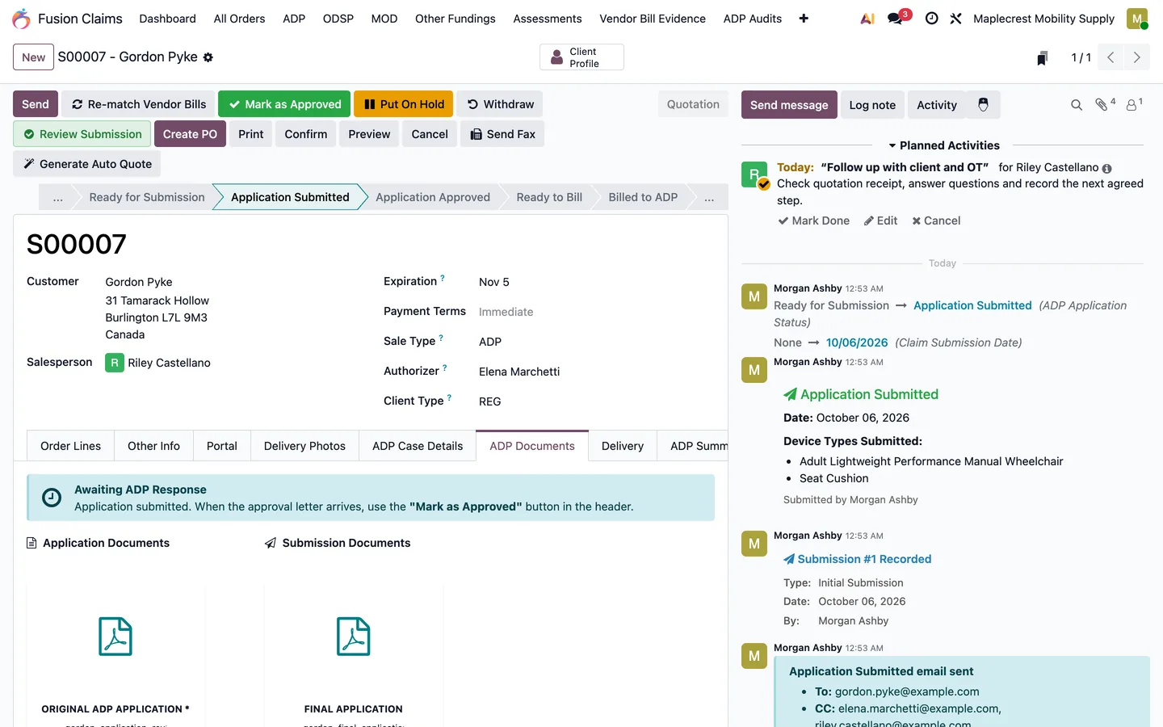Click the Authorizer help question mark
The width and height of the screenshot is (1163, 727).
click(445, 368)
